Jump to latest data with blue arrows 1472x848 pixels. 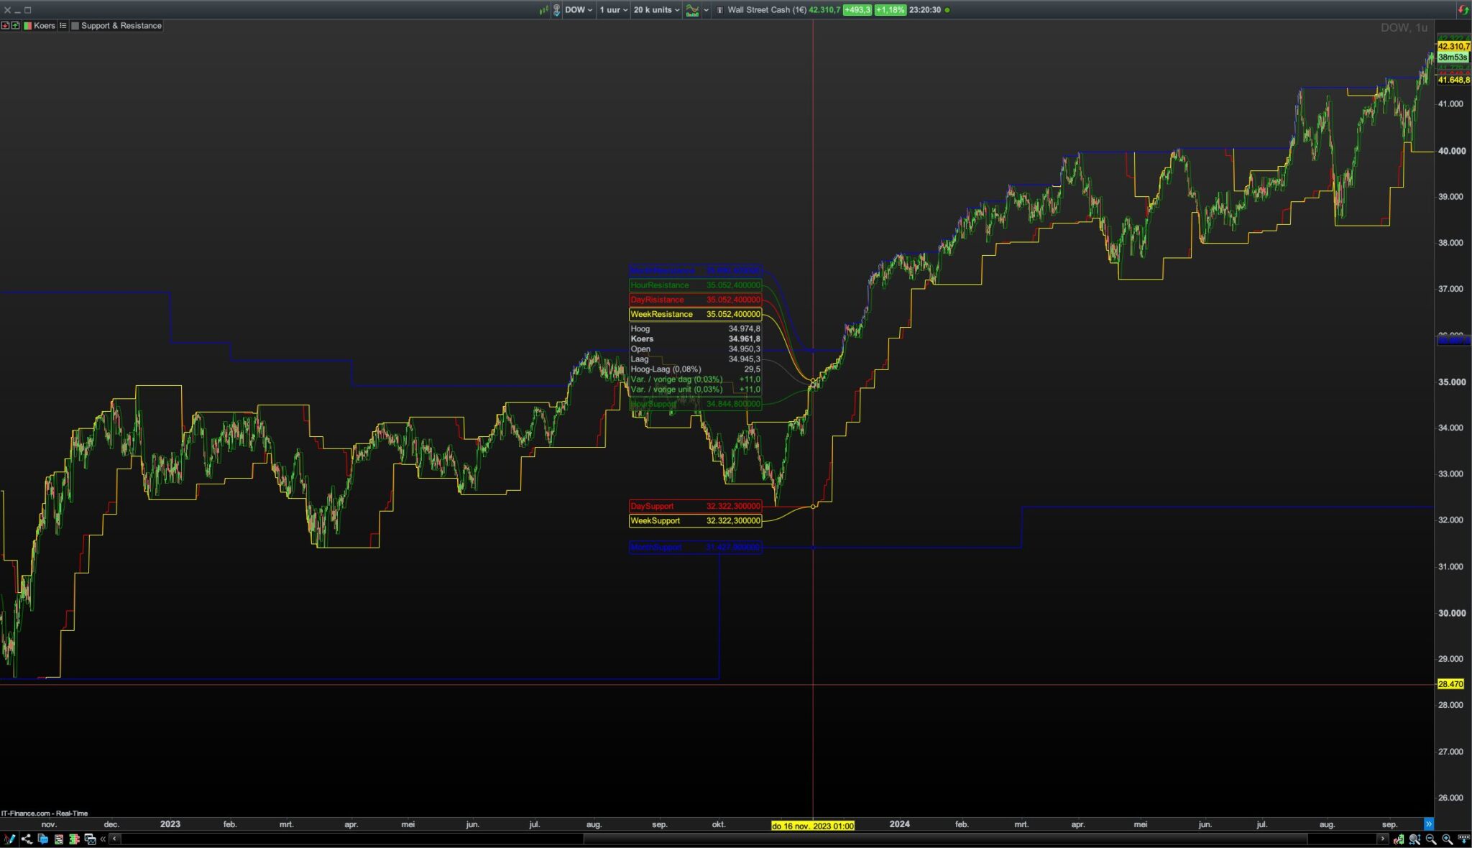click(1428, 824)
